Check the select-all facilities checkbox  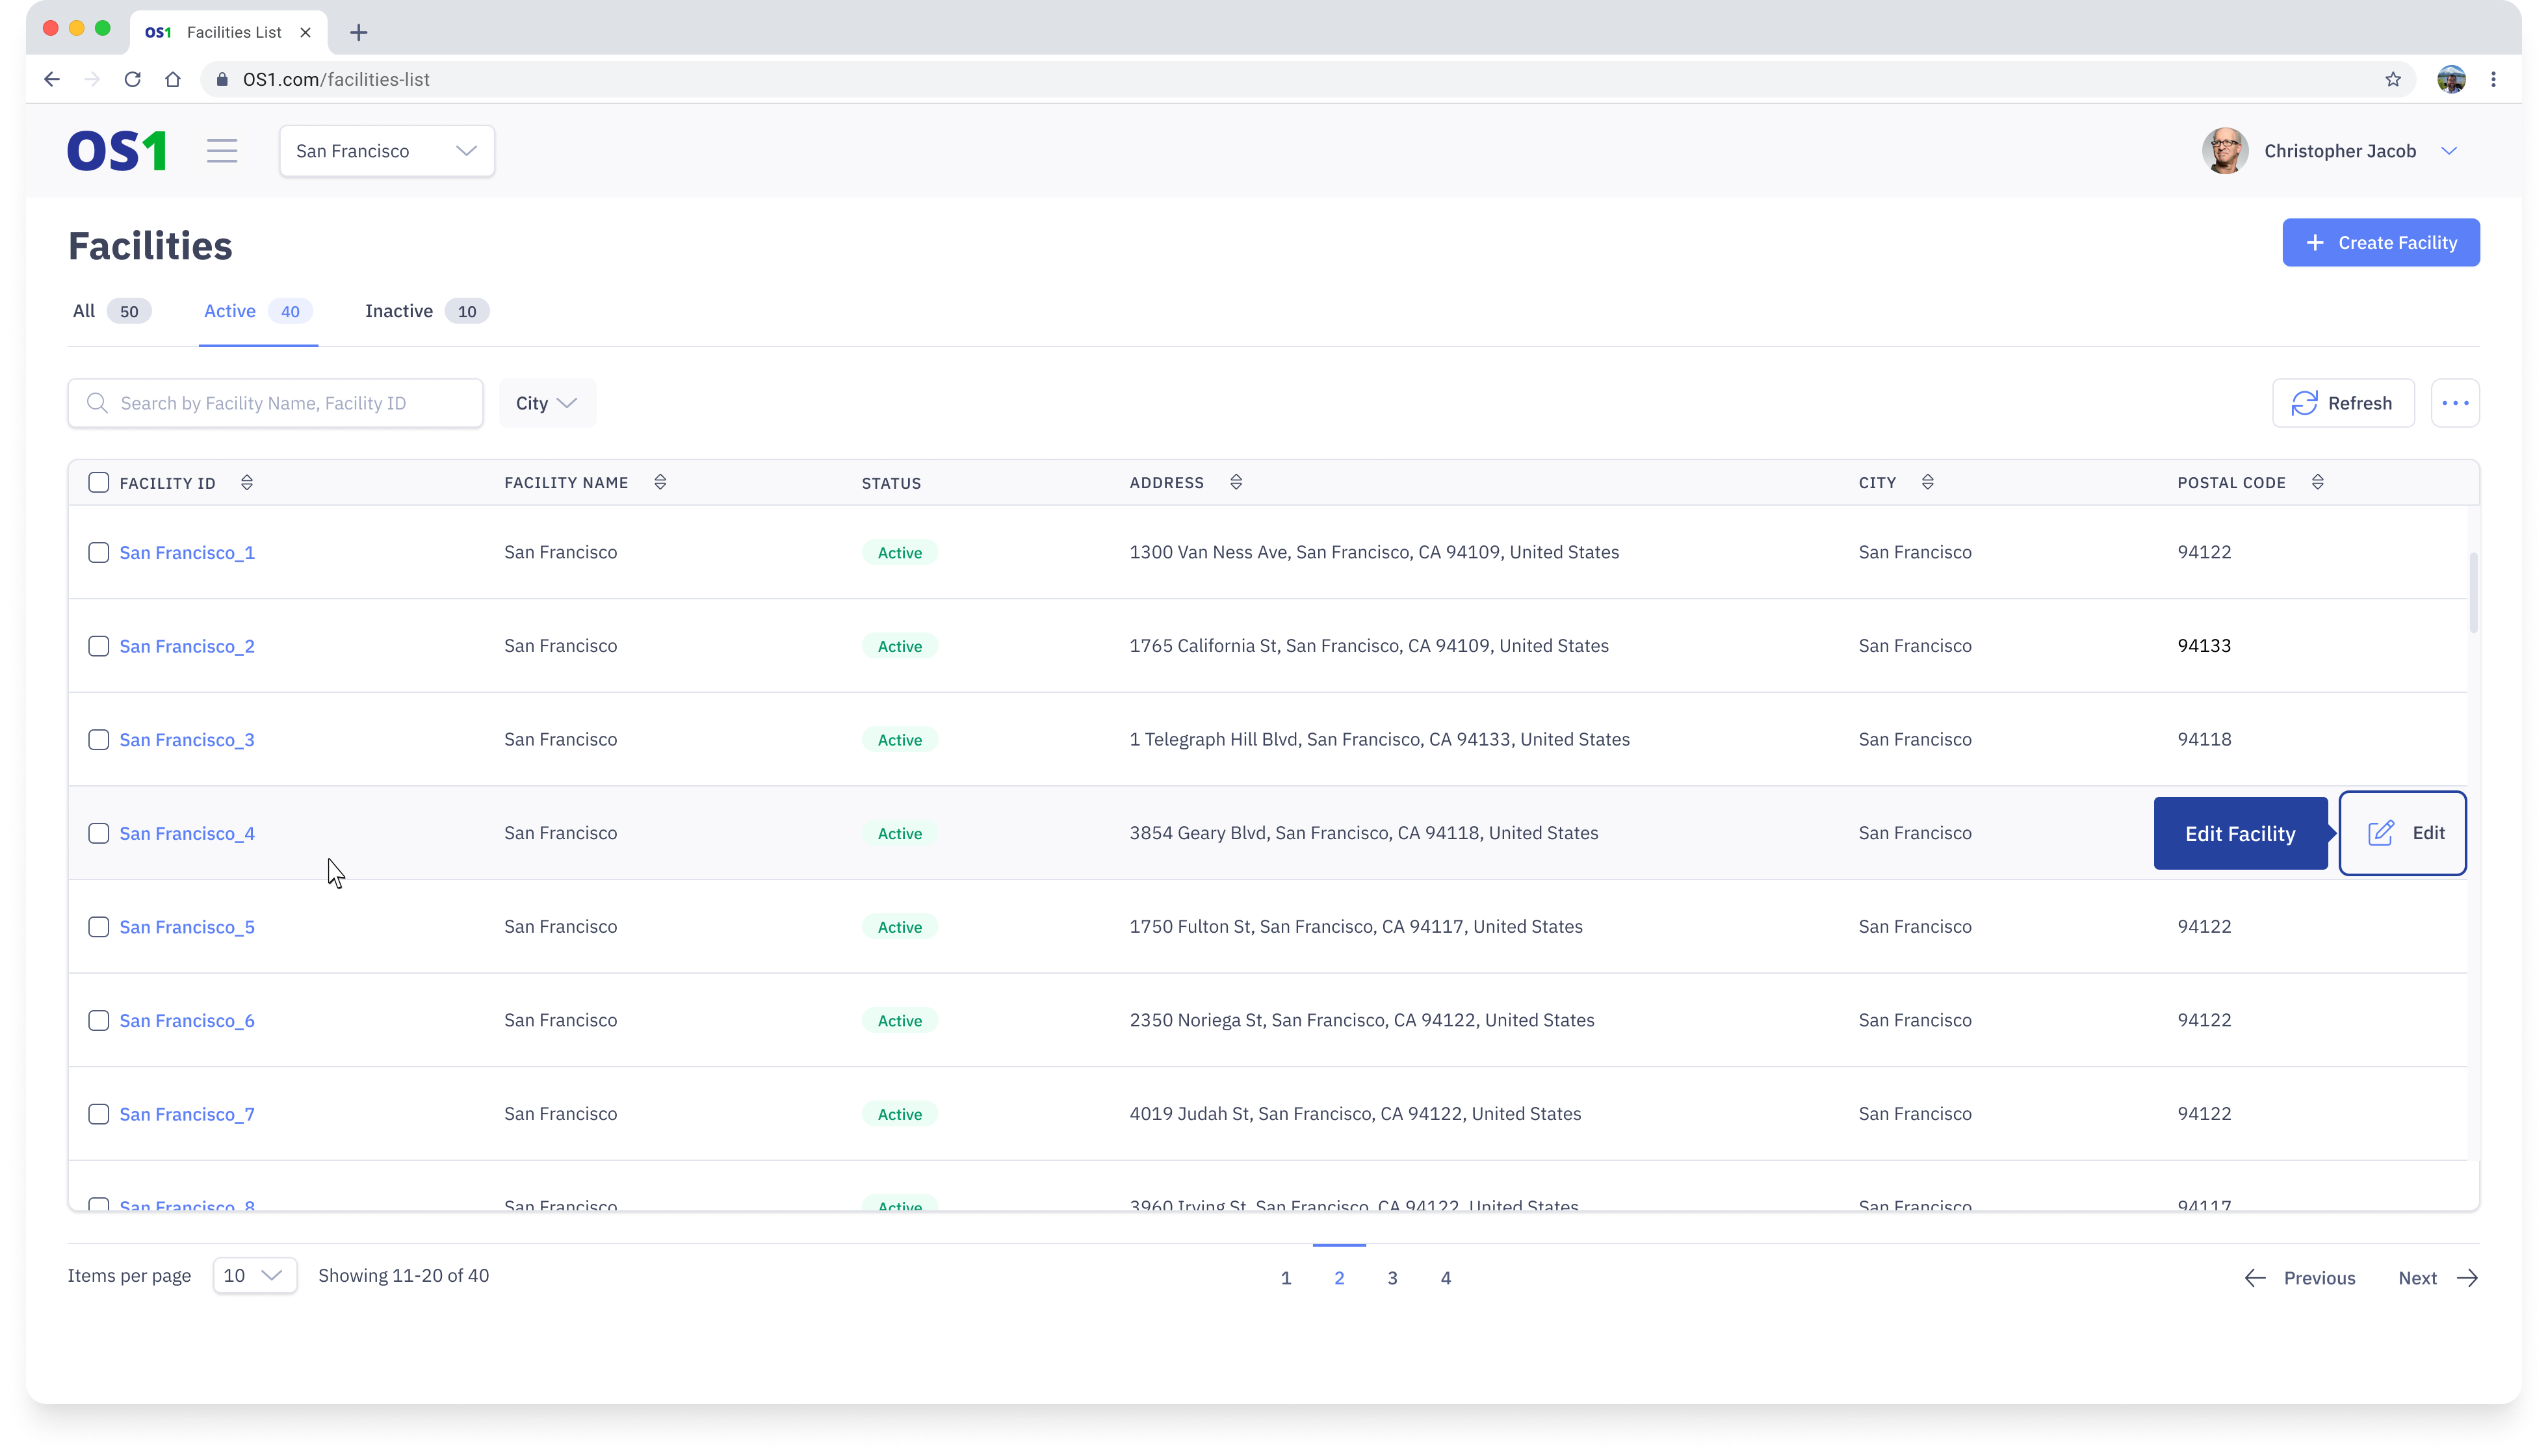click(x=98, y=483)
